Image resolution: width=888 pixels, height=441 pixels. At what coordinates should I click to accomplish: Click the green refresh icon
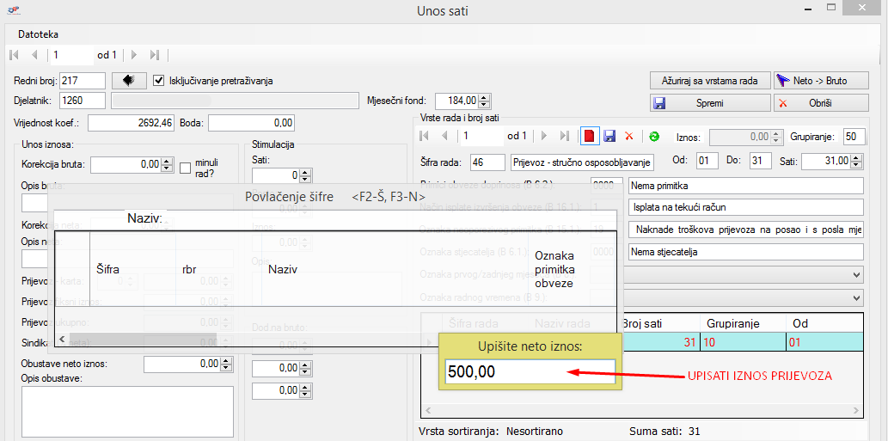coord(654,136)
